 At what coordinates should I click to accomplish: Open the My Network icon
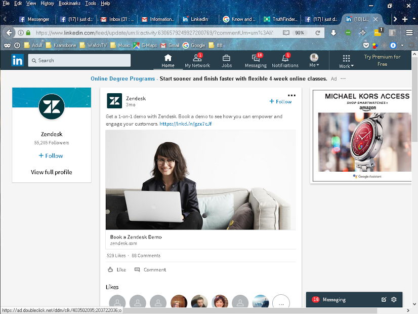pos(197,57)
